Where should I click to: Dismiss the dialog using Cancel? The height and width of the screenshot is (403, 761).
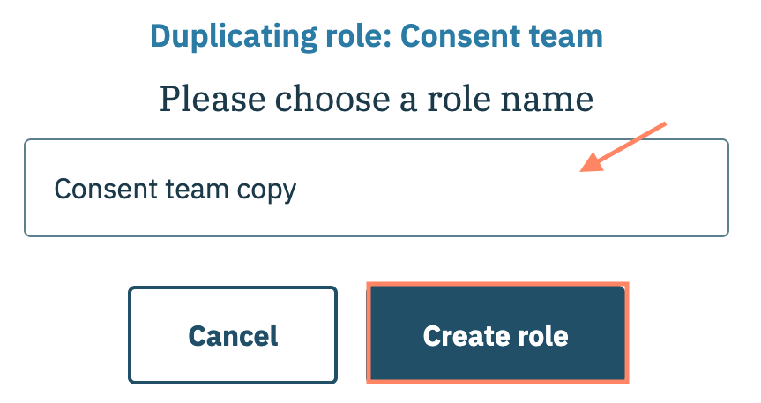click(233, 335)
